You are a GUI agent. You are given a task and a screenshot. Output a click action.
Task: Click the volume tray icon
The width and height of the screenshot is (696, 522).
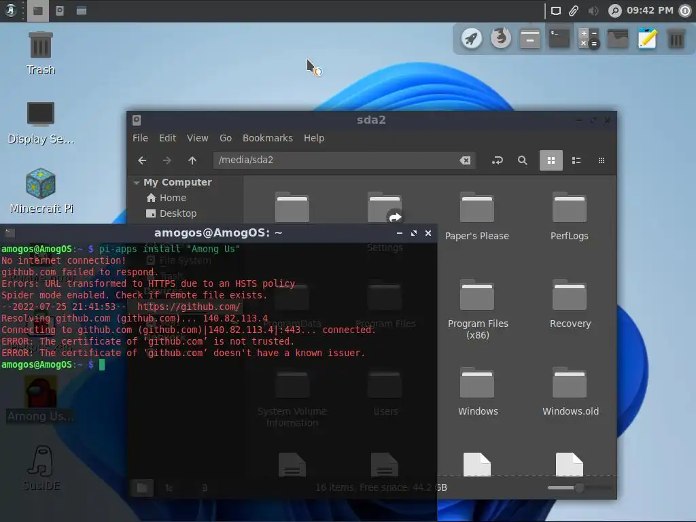pyautogui.click(x=593, y=11)
